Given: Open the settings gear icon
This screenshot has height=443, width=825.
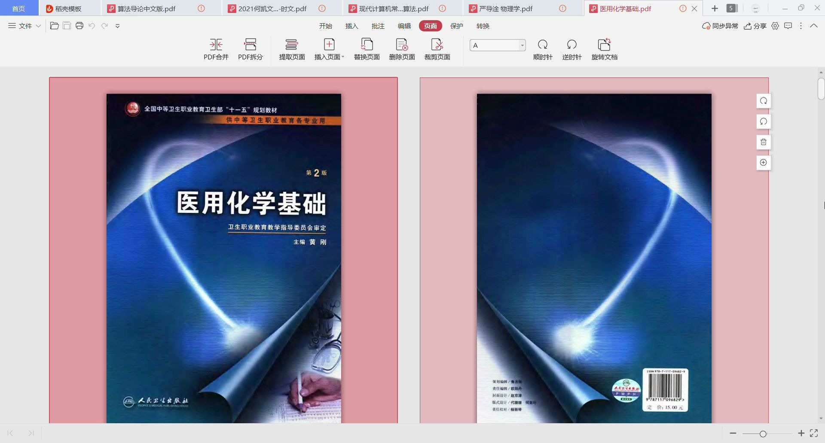Looking at the screenshot, I should point(775,26).
